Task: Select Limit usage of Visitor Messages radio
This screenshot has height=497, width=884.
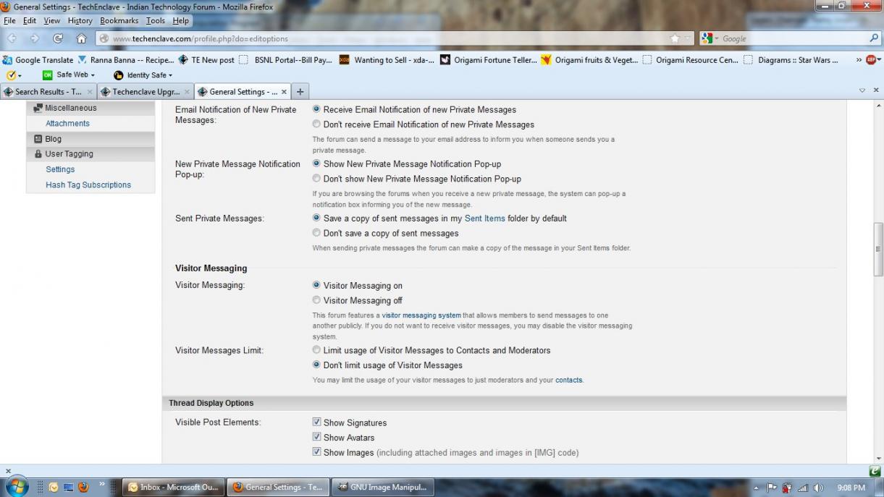Action: (316, 350)
